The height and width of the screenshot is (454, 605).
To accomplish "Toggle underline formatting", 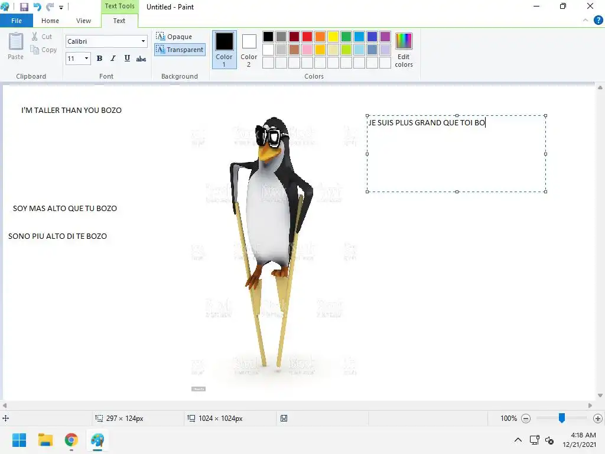I will coord(127,59).
